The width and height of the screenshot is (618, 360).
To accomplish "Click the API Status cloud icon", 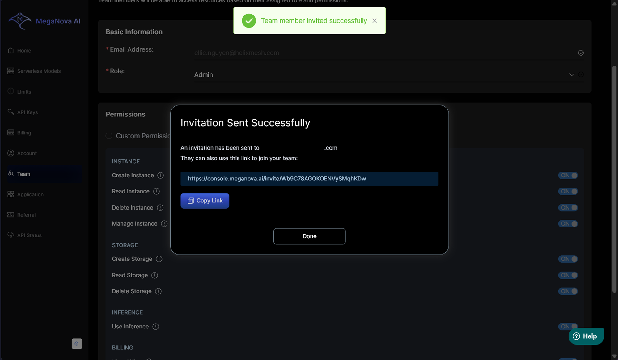I will point(11,235).
